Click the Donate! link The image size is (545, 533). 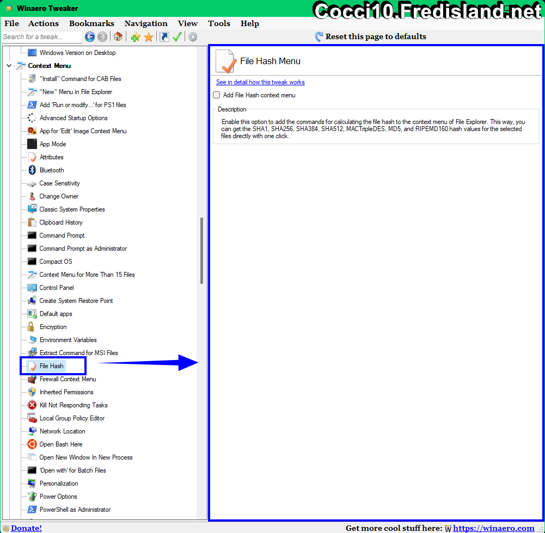[x=27, y=528]
